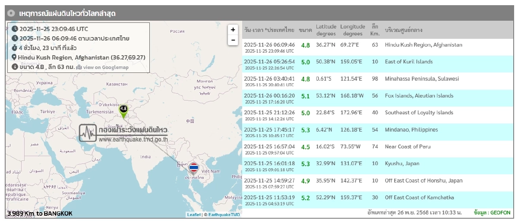Click magnitude 5.3 for Mindanao
Screen dimensions: 518x223
coord(306,130)
